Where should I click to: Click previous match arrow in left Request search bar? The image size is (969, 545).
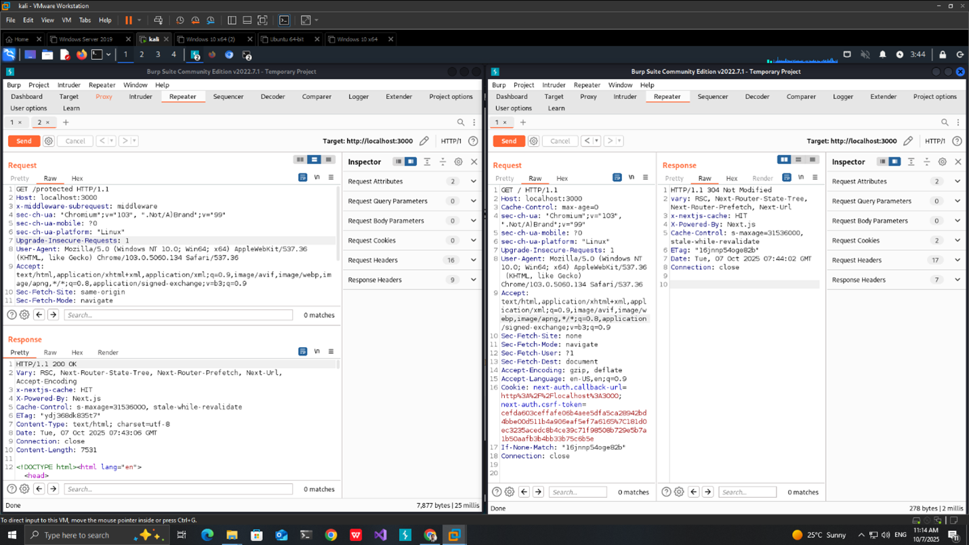point(39,315)
